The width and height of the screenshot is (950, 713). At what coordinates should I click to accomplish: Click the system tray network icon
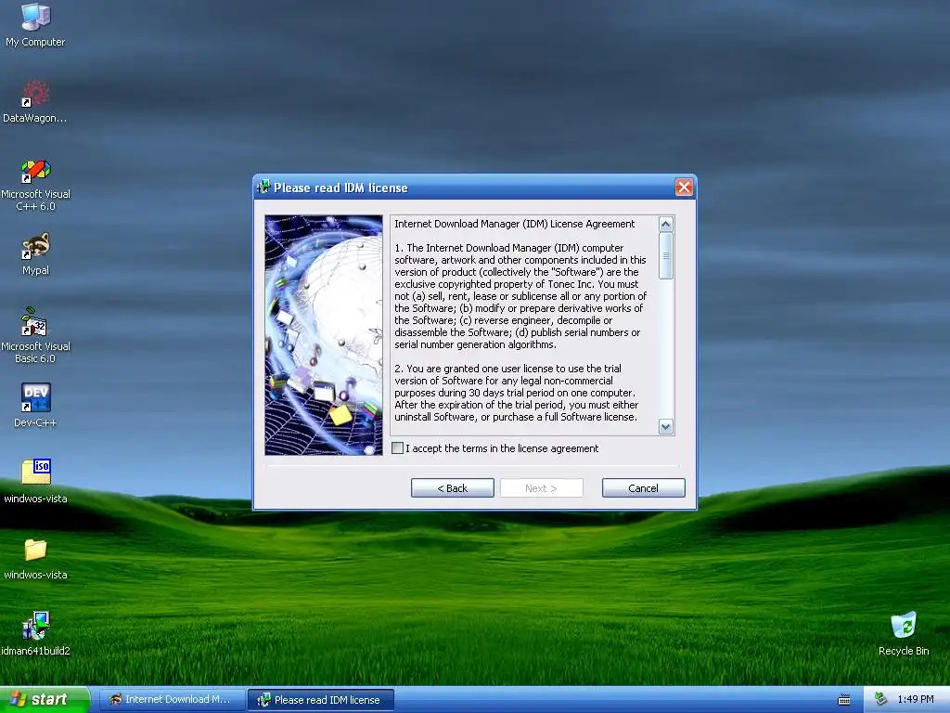(880, 699)
